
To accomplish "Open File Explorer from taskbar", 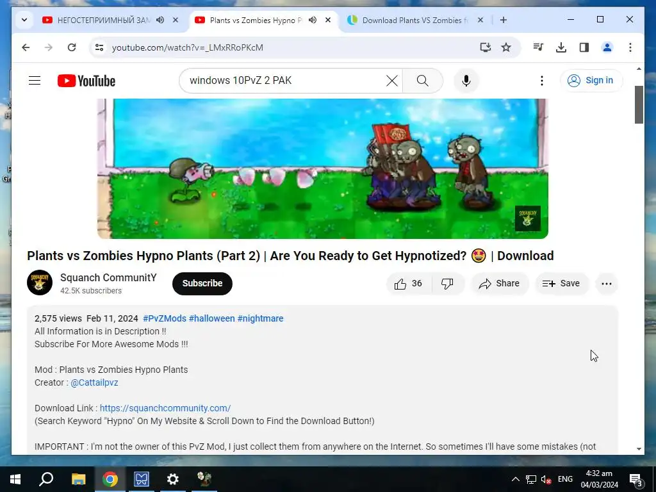I will pos(78,479).
